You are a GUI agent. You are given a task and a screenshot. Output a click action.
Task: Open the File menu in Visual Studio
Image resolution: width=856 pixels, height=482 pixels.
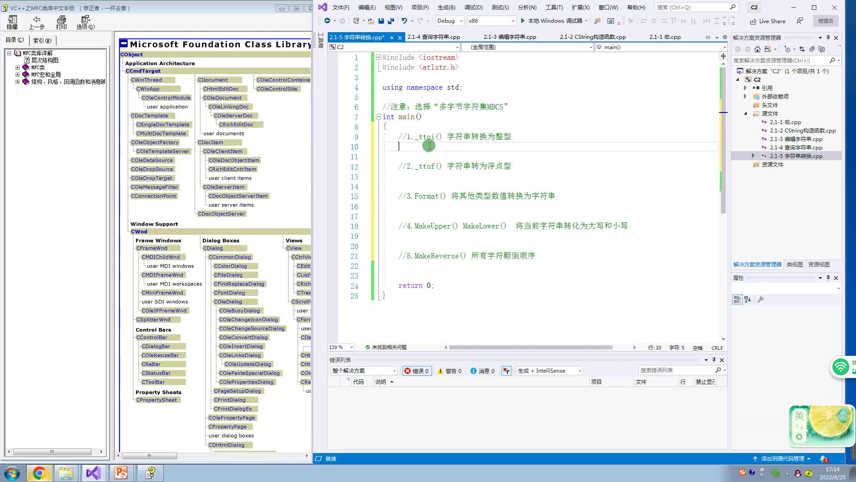[341, 8]
